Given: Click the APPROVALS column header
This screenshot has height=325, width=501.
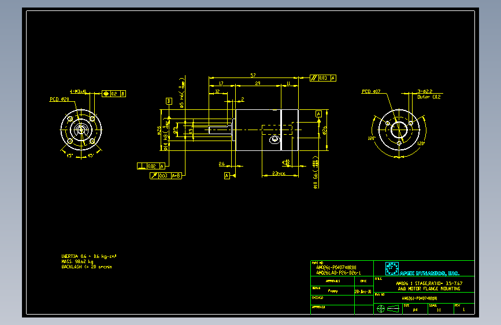Looking at the screenshot, I should tap(333, 281).
